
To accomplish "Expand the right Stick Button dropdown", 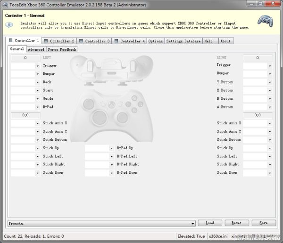I will [x=270, y=140].
